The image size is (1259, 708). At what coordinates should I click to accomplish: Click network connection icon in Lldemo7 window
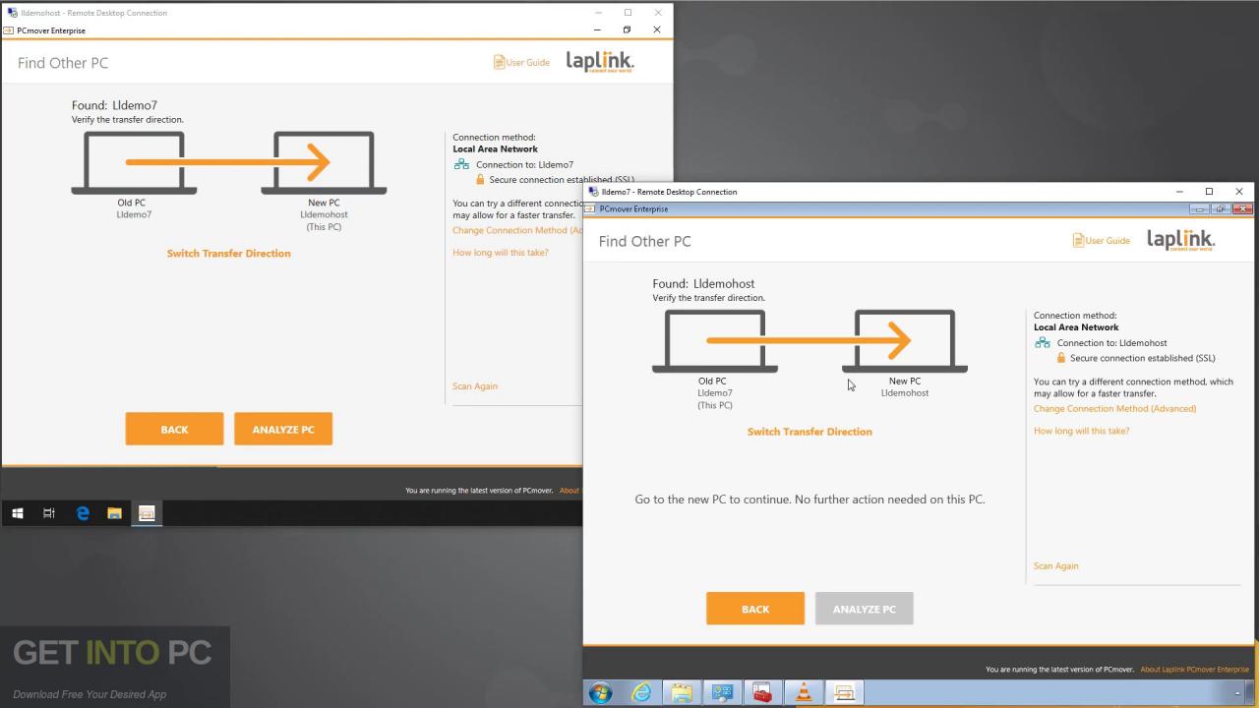[1043, 343]
